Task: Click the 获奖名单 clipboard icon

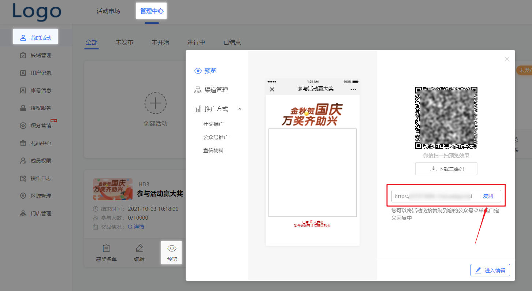Action: [106, 249]
